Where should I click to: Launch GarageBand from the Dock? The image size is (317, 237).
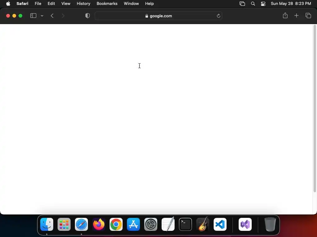[203, 224]
